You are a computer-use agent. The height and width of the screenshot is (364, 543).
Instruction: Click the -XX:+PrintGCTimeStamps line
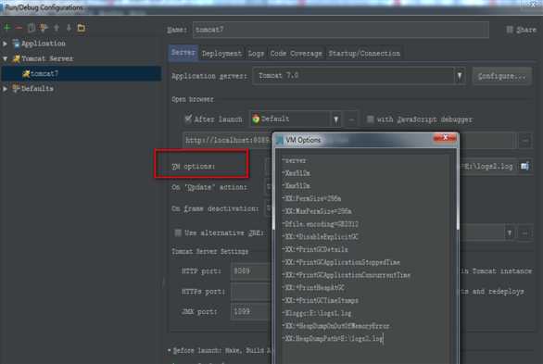click(x=321, y=300)
